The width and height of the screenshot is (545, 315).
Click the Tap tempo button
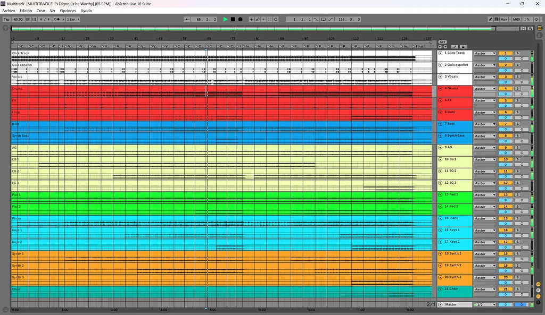tap(6, 20)
